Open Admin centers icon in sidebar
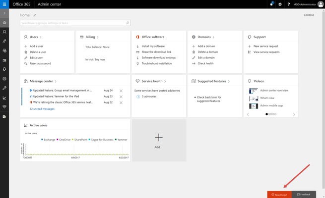This screenshot has height=198, width=325. 4,117
